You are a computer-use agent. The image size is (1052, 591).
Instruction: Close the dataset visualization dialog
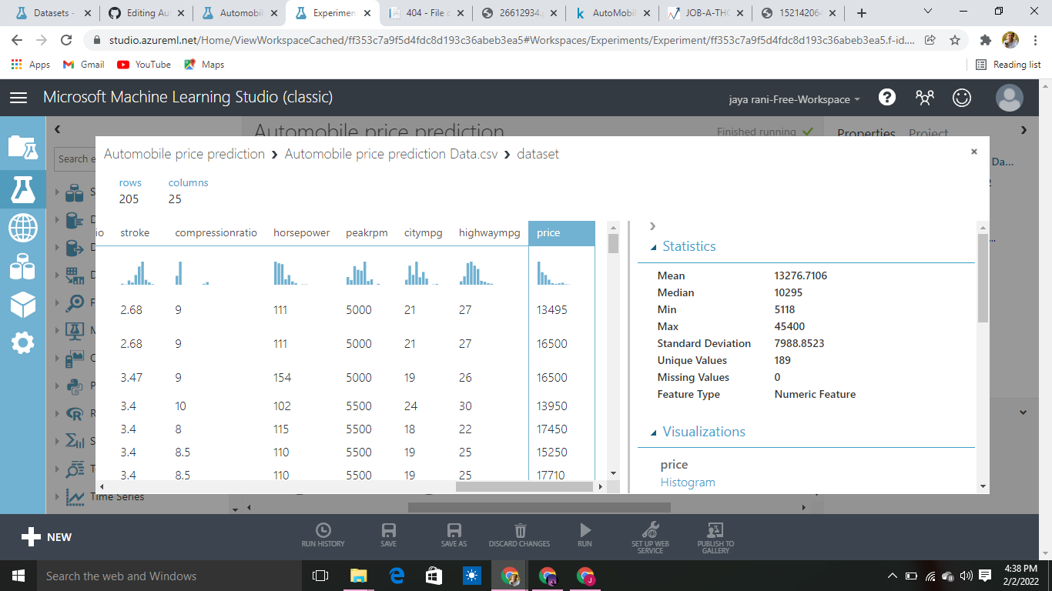pos(974,152)
